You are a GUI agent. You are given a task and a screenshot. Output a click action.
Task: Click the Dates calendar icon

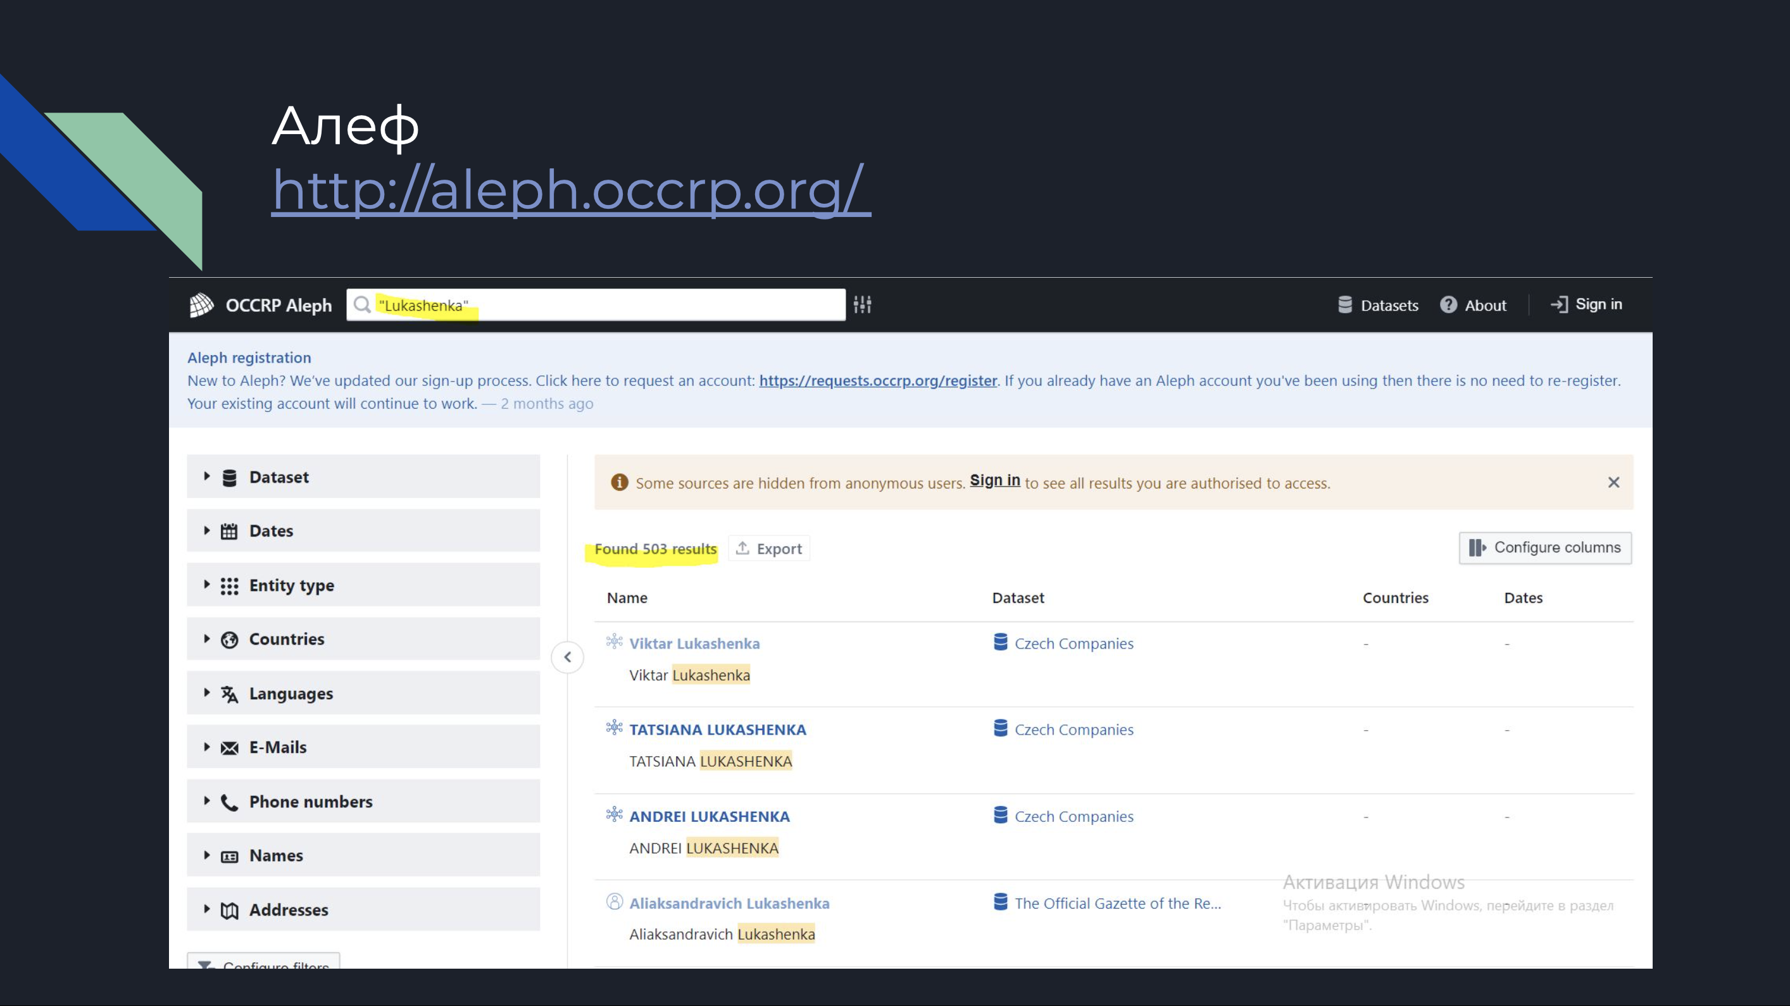229,531
